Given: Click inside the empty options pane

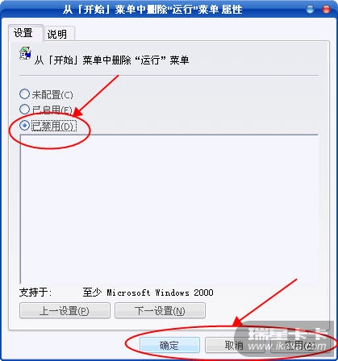Looking at the screenshot, I should coord(169,209).
